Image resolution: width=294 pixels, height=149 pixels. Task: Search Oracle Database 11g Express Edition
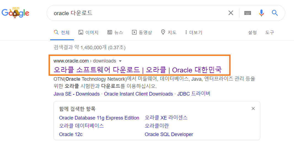click(x=99, y=118)
